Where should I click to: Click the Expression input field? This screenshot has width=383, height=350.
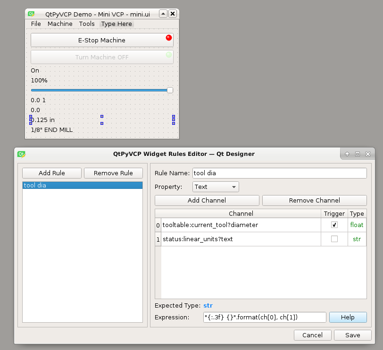pos(265,317)
